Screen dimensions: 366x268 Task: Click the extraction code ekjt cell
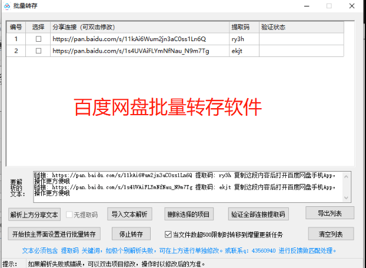(x=244, y=51)
